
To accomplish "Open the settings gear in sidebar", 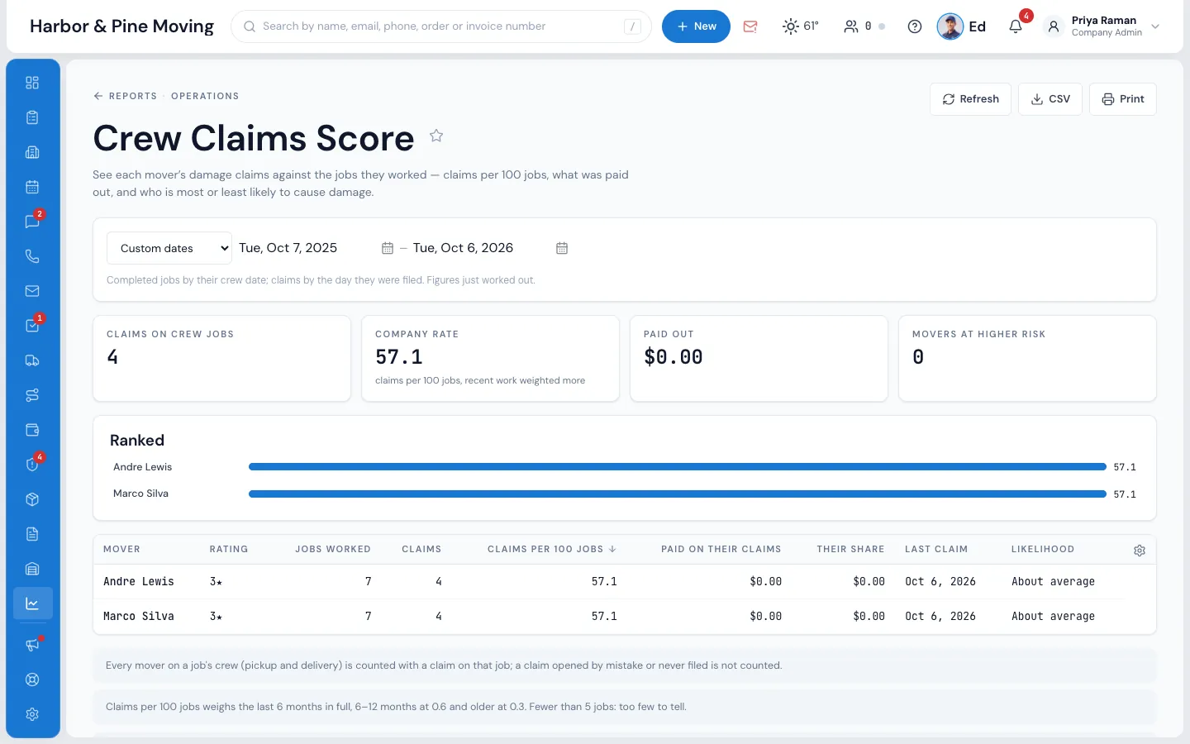I will [32, 714].
